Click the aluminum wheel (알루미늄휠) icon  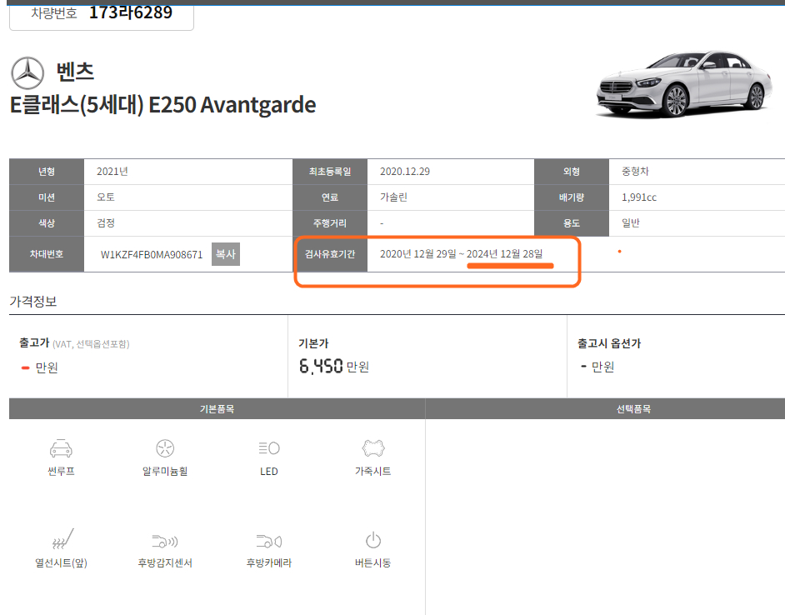[165, 448]
